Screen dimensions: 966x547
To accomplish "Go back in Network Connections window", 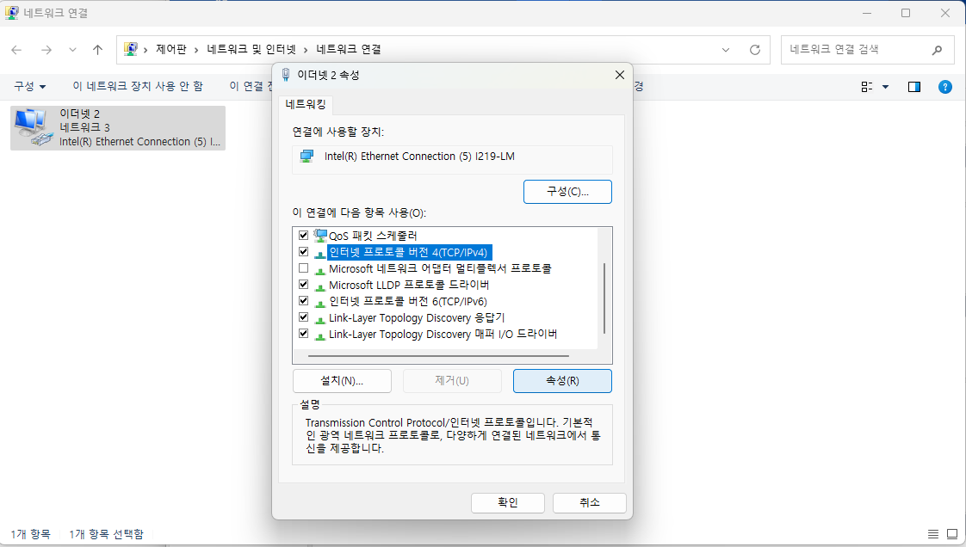I will click(x=16, y=50).
